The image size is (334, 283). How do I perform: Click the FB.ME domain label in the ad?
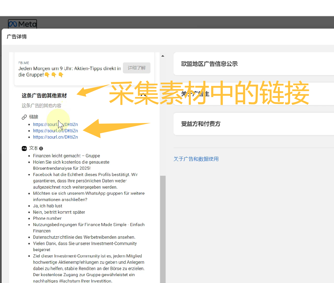[24, 63]
